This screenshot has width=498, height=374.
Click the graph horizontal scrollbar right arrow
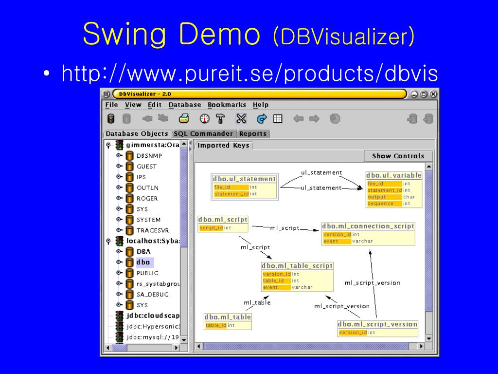pyautogui.click(x=421, y=346)
